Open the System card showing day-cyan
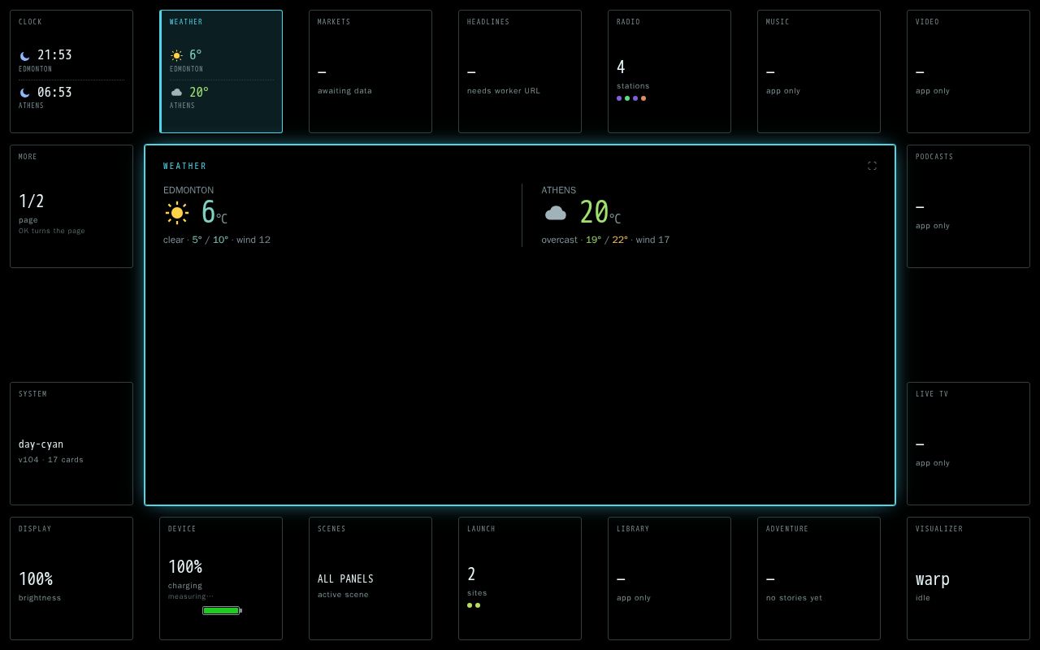1040x650 pixels. point(71,444)
